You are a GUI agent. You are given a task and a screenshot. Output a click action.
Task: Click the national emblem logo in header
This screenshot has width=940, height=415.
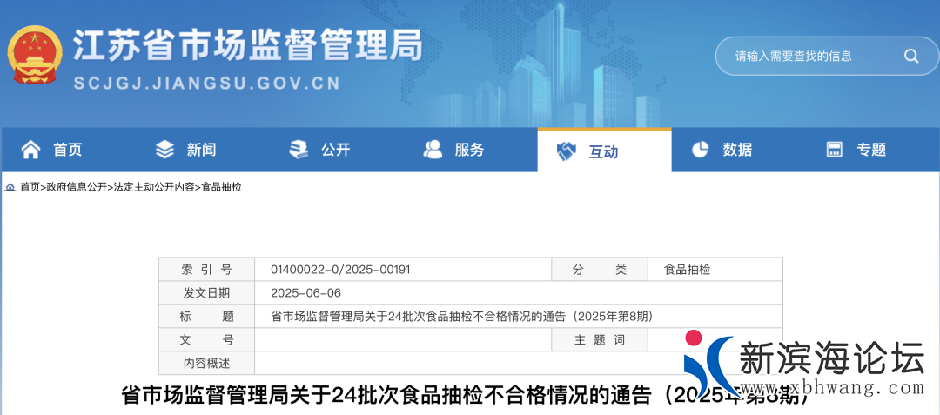[37, 55]
